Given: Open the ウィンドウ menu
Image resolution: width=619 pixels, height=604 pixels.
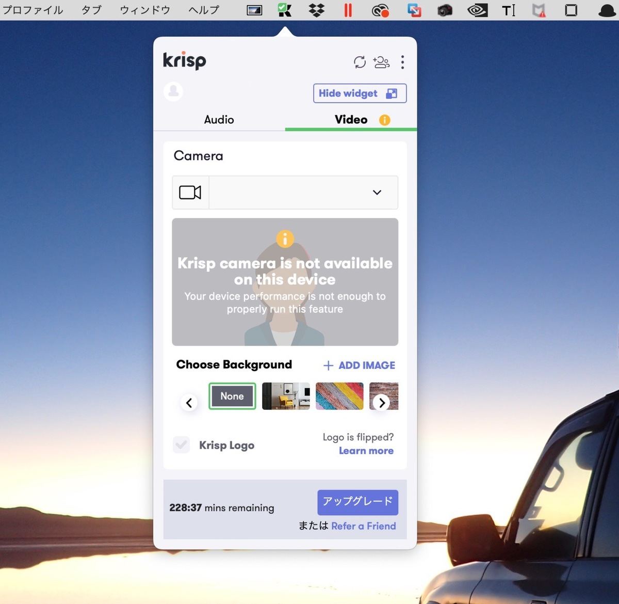Looking at the screenshot, I should [x=145, y=10].
